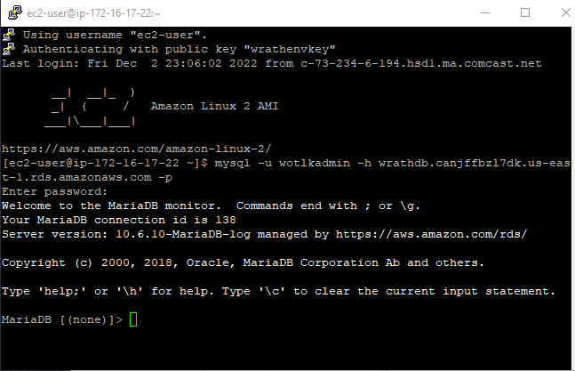
Task: Click the Copyright Oracle, MariaDB Corporation line
Action: point(243,262)
